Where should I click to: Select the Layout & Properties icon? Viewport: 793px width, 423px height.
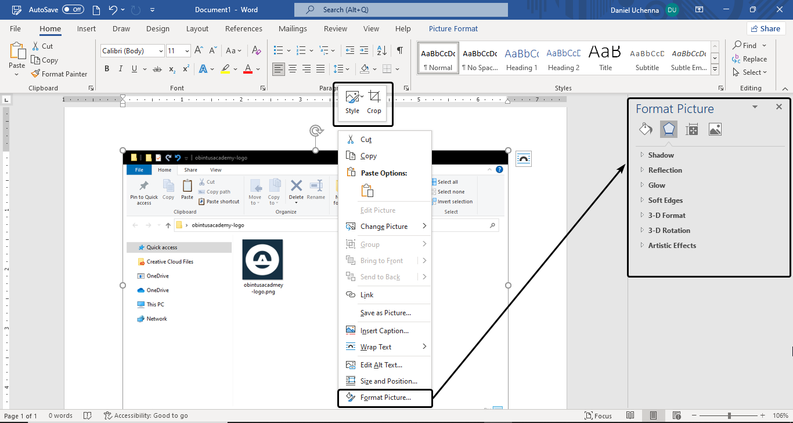click(x=691, y=129)
